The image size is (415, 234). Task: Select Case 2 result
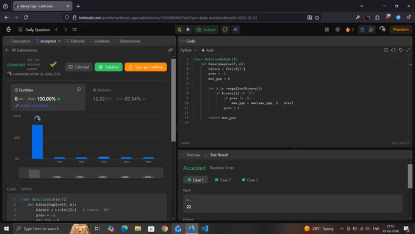[x=223, y=180]
